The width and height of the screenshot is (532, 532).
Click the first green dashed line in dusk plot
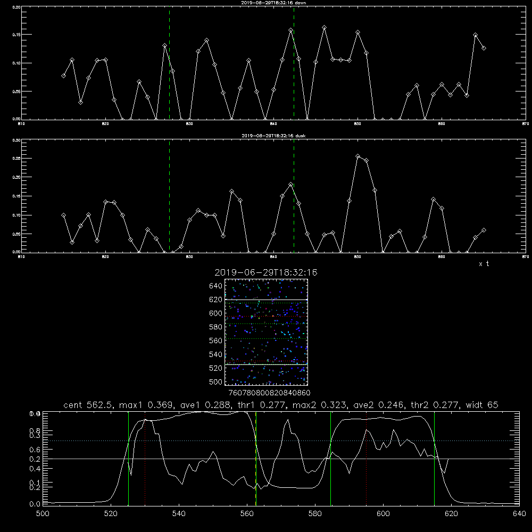tap(169, 196)
